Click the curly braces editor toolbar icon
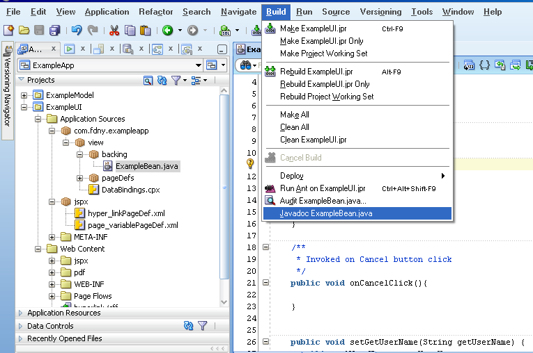The width and height of the screenshot is (533, 353). pos(484,65)
